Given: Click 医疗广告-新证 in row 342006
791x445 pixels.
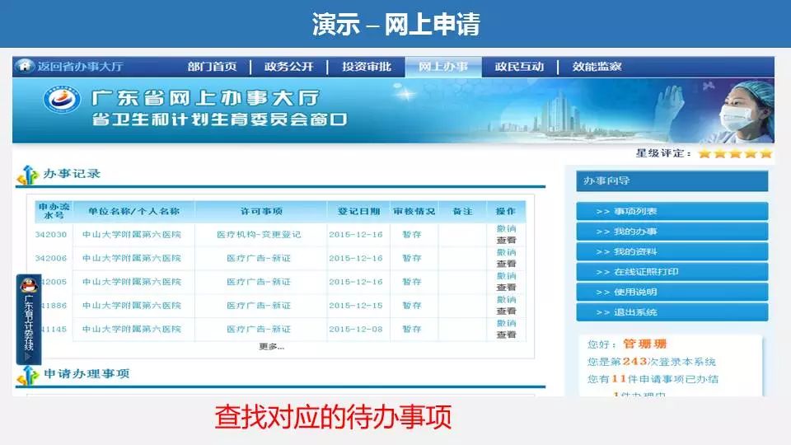Looking at the screenshot, I should click(x=259, y=258).
